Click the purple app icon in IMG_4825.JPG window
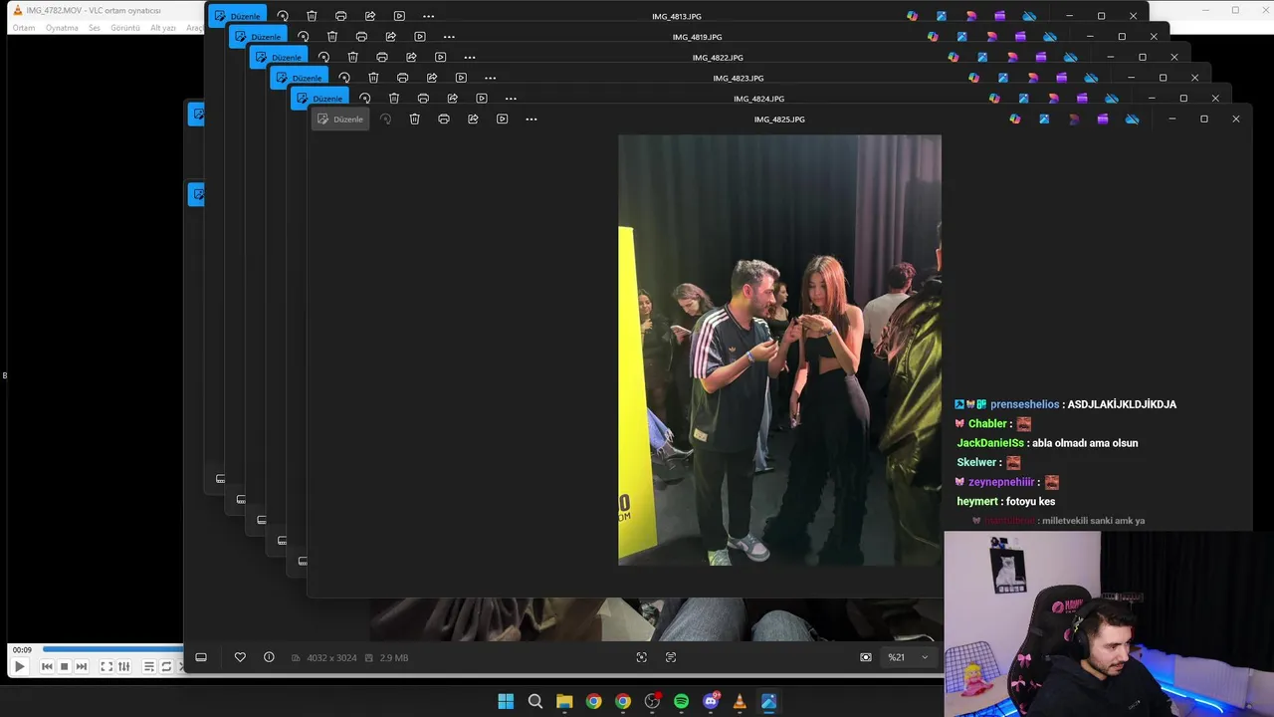 click(x=1103, y=119)
